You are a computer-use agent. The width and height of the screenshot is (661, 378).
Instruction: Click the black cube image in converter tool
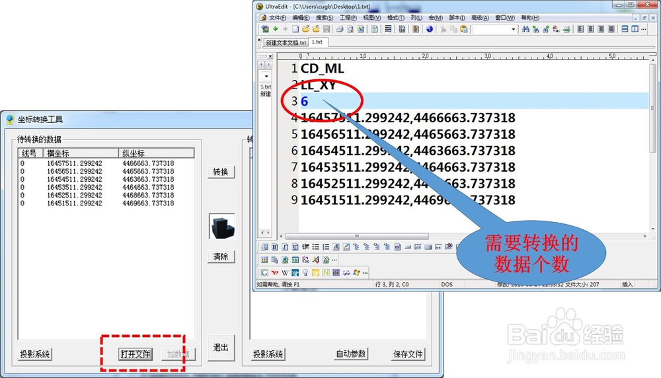(222, 226)
